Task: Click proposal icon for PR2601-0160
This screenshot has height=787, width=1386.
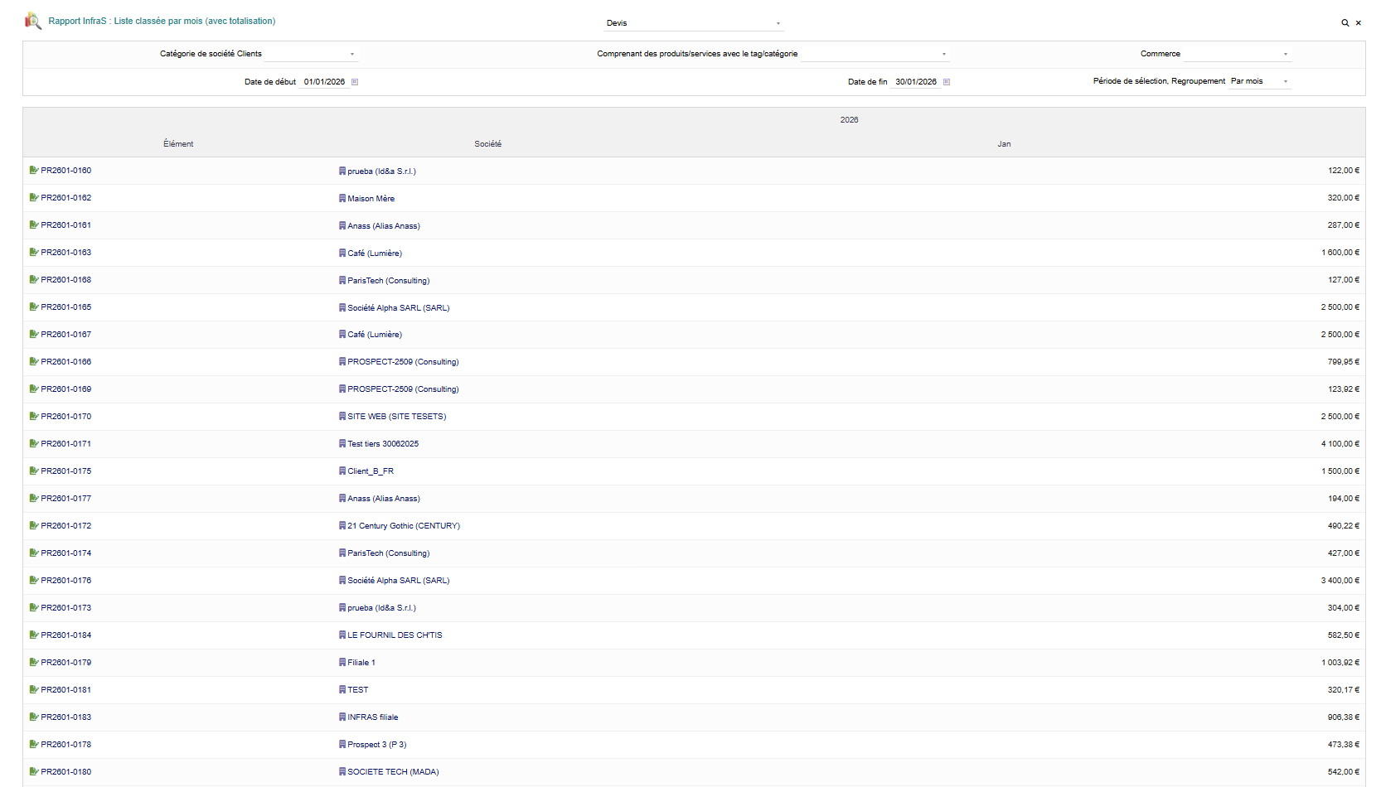Action: [34, 171]
